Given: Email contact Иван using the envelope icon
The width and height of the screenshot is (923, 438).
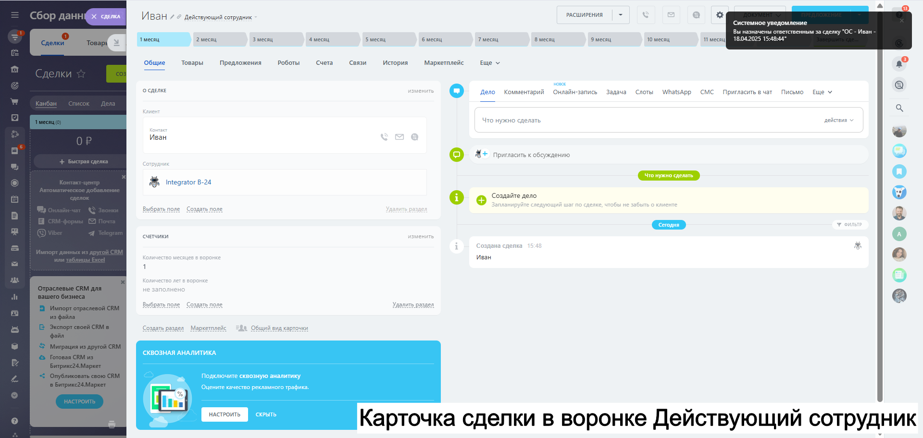Looking at the screenshot, I should tap(399, 137).
